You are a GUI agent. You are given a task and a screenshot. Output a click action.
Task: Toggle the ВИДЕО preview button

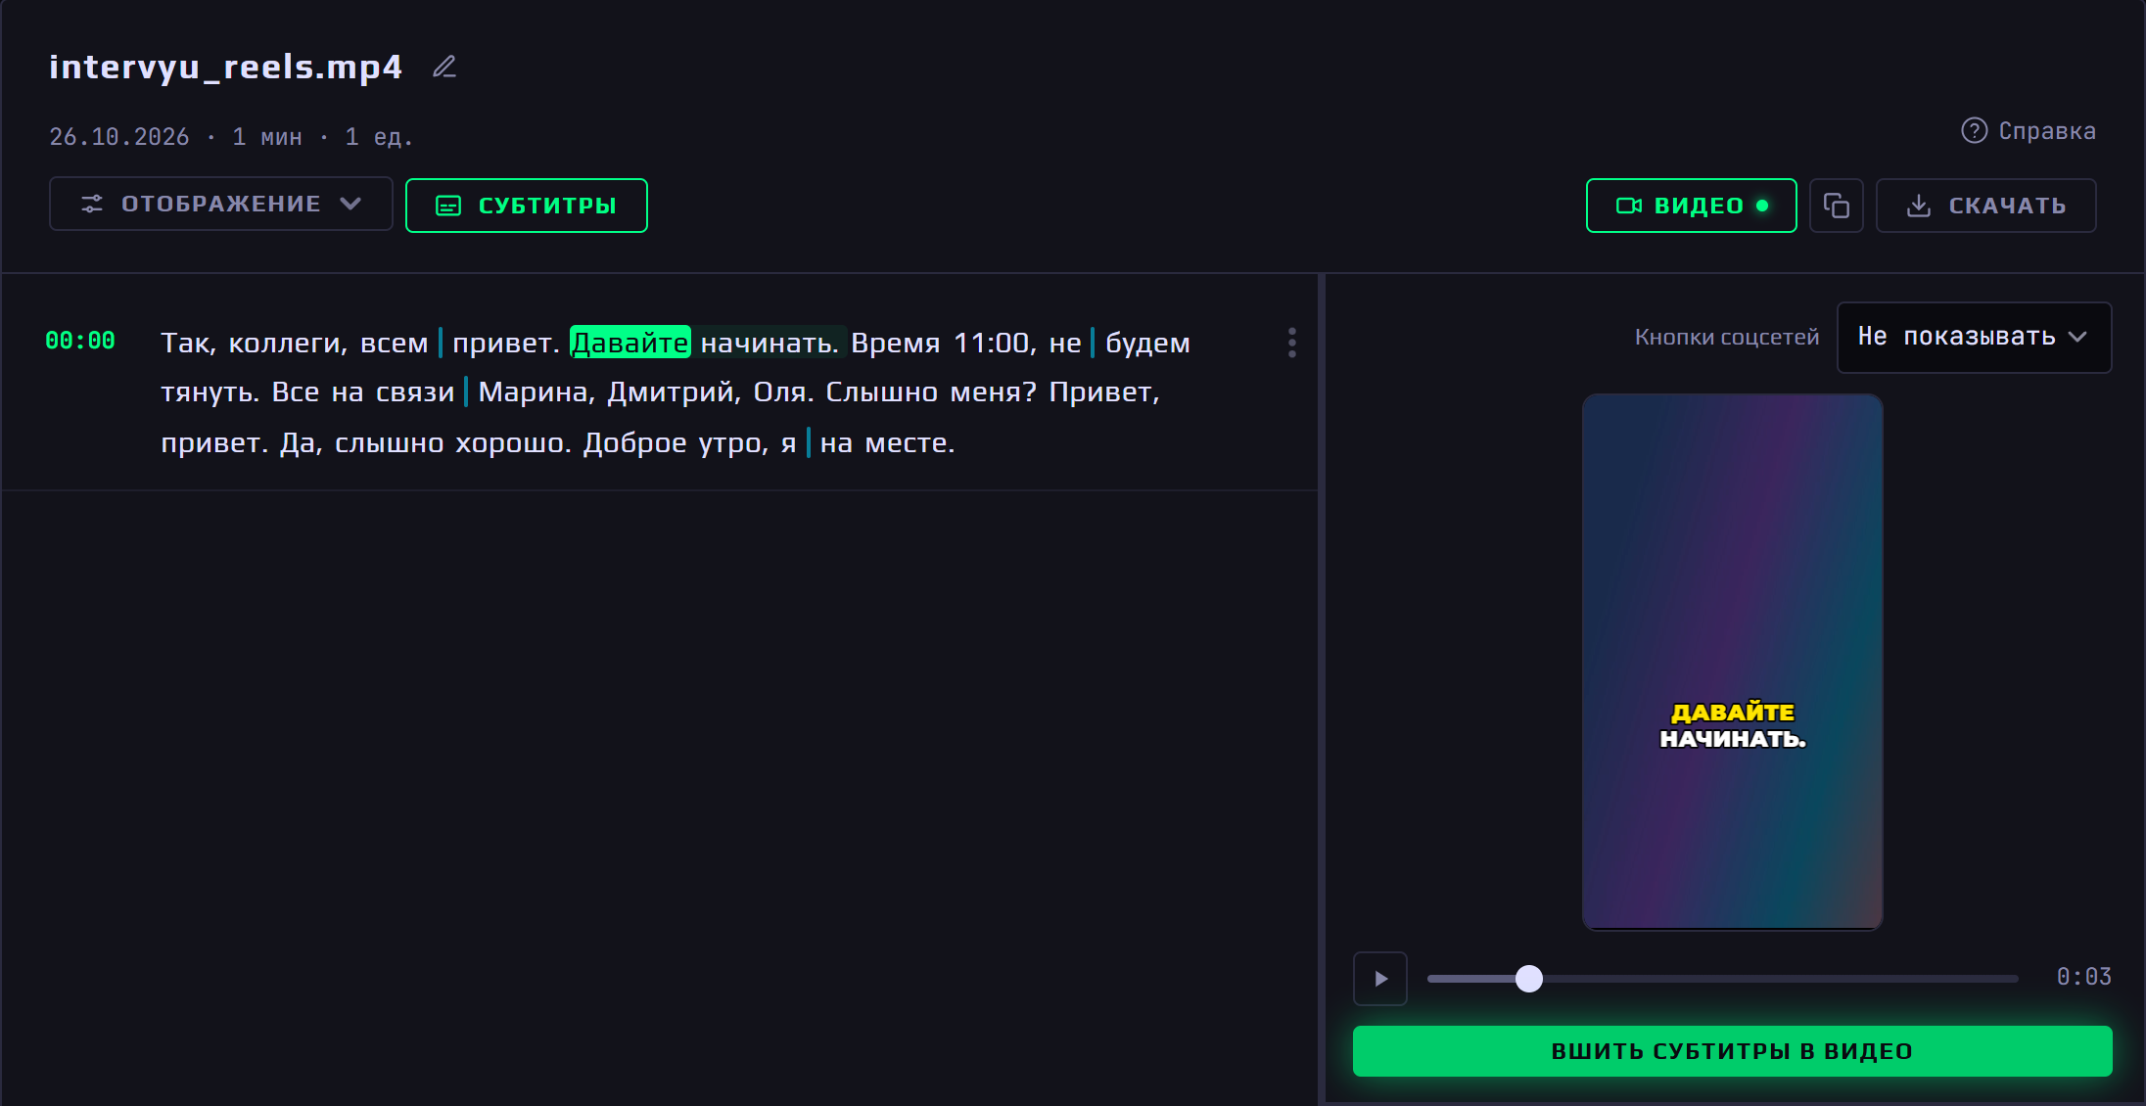tap(1692, 206)
